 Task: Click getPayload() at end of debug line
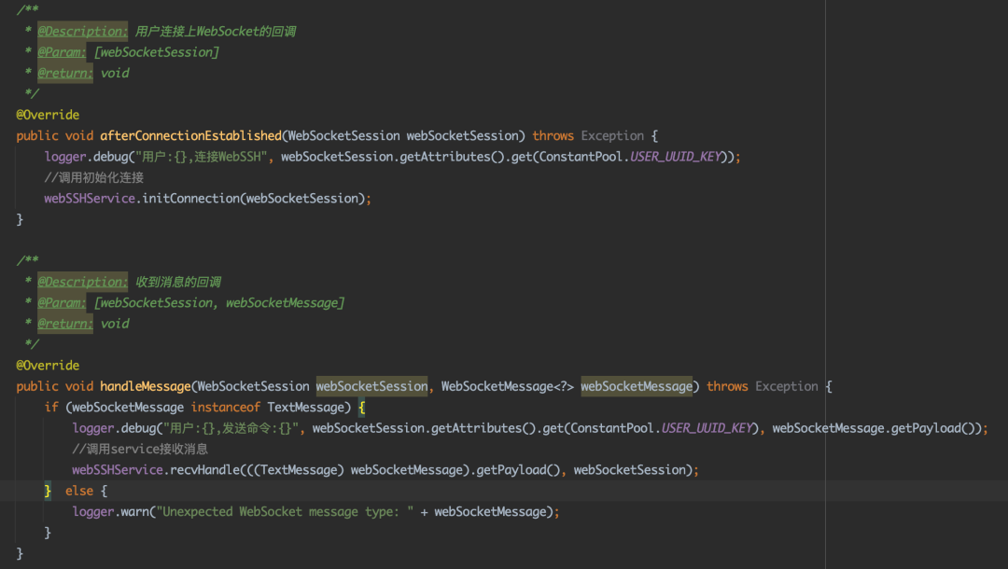click(x=932, y=428)
